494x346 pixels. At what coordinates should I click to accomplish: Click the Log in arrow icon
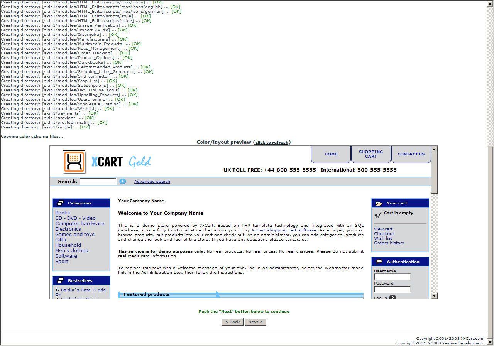coord(392,297)
